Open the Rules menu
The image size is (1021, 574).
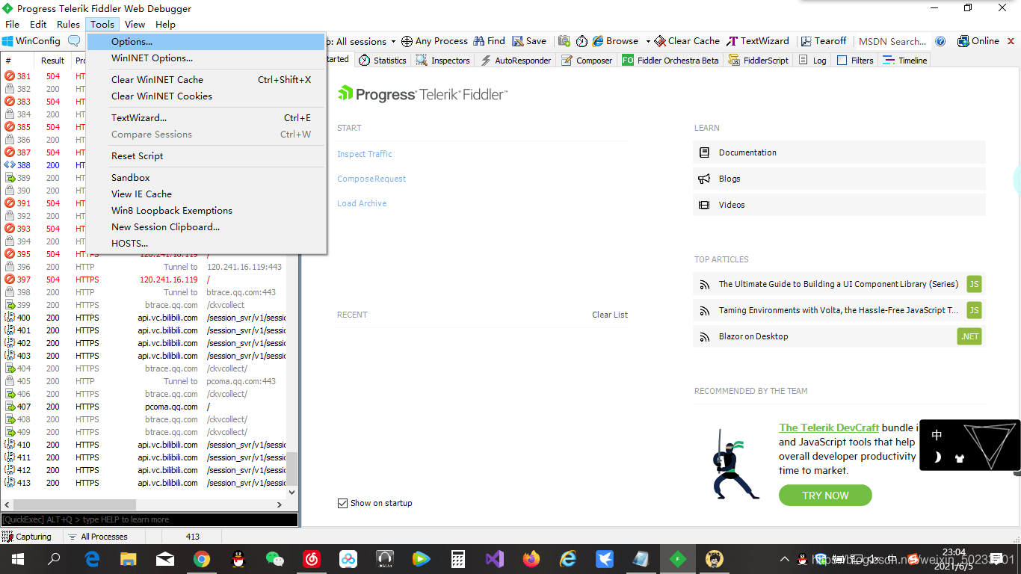pyautogui.click(x=68, y=25)
